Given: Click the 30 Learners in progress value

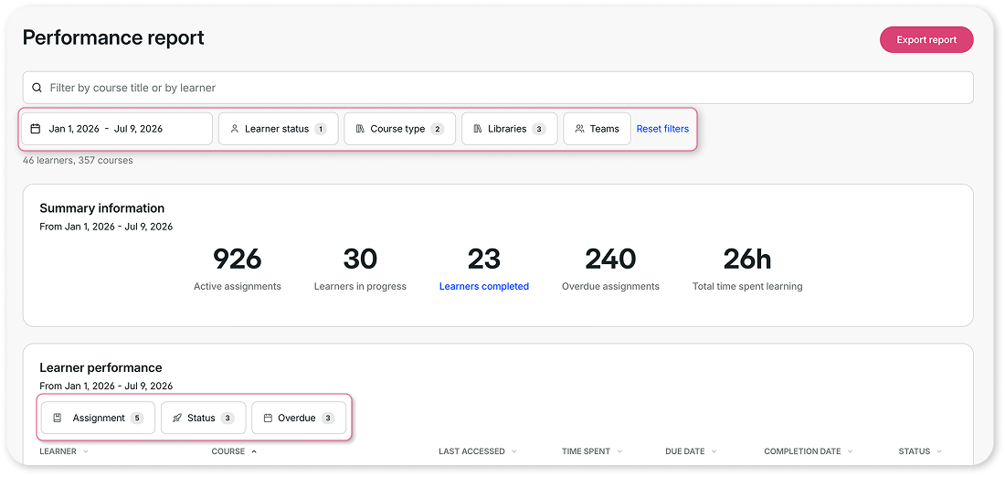Looking at the screenshot, I should tap(360, 259).
